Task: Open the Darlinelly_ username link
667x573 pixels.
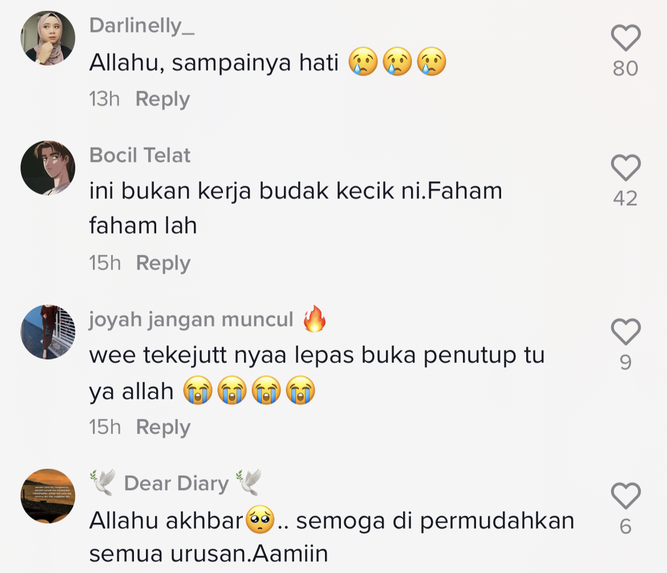Action: pyautogui.click(x=142, y=26)
